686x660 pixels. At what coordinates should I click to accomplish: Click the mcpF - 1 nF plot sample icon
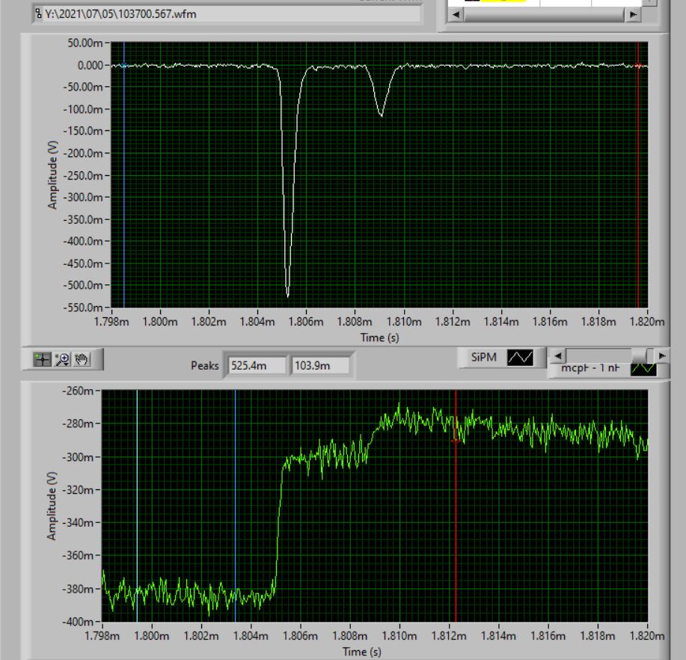[x=643, y=369]
